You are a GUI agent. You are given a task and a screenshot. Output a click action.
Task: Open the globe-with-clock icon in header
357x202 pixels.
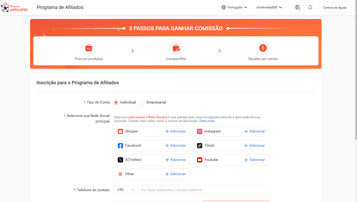(298, 7)
